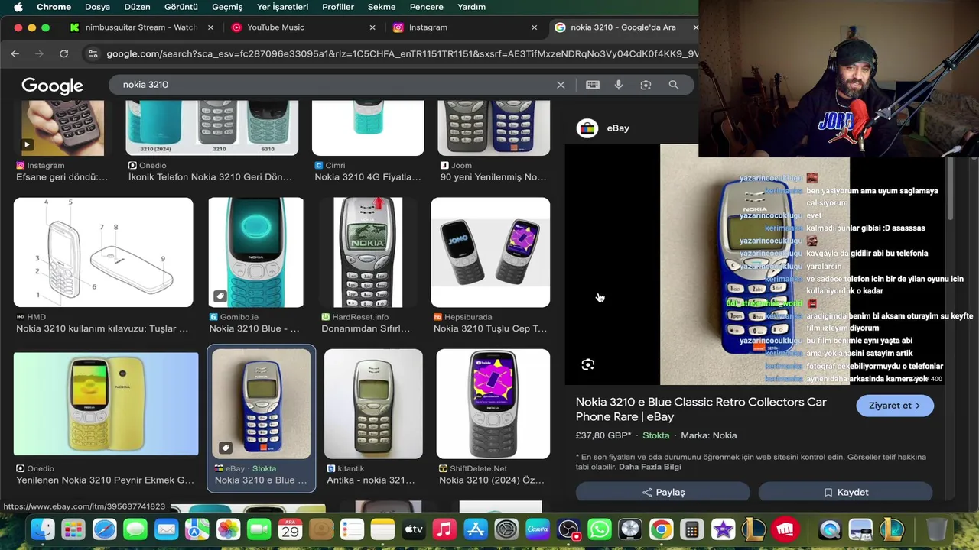The image size is (979, 550).
Task: Open Mail from the Dock
Action: point(166,529)
